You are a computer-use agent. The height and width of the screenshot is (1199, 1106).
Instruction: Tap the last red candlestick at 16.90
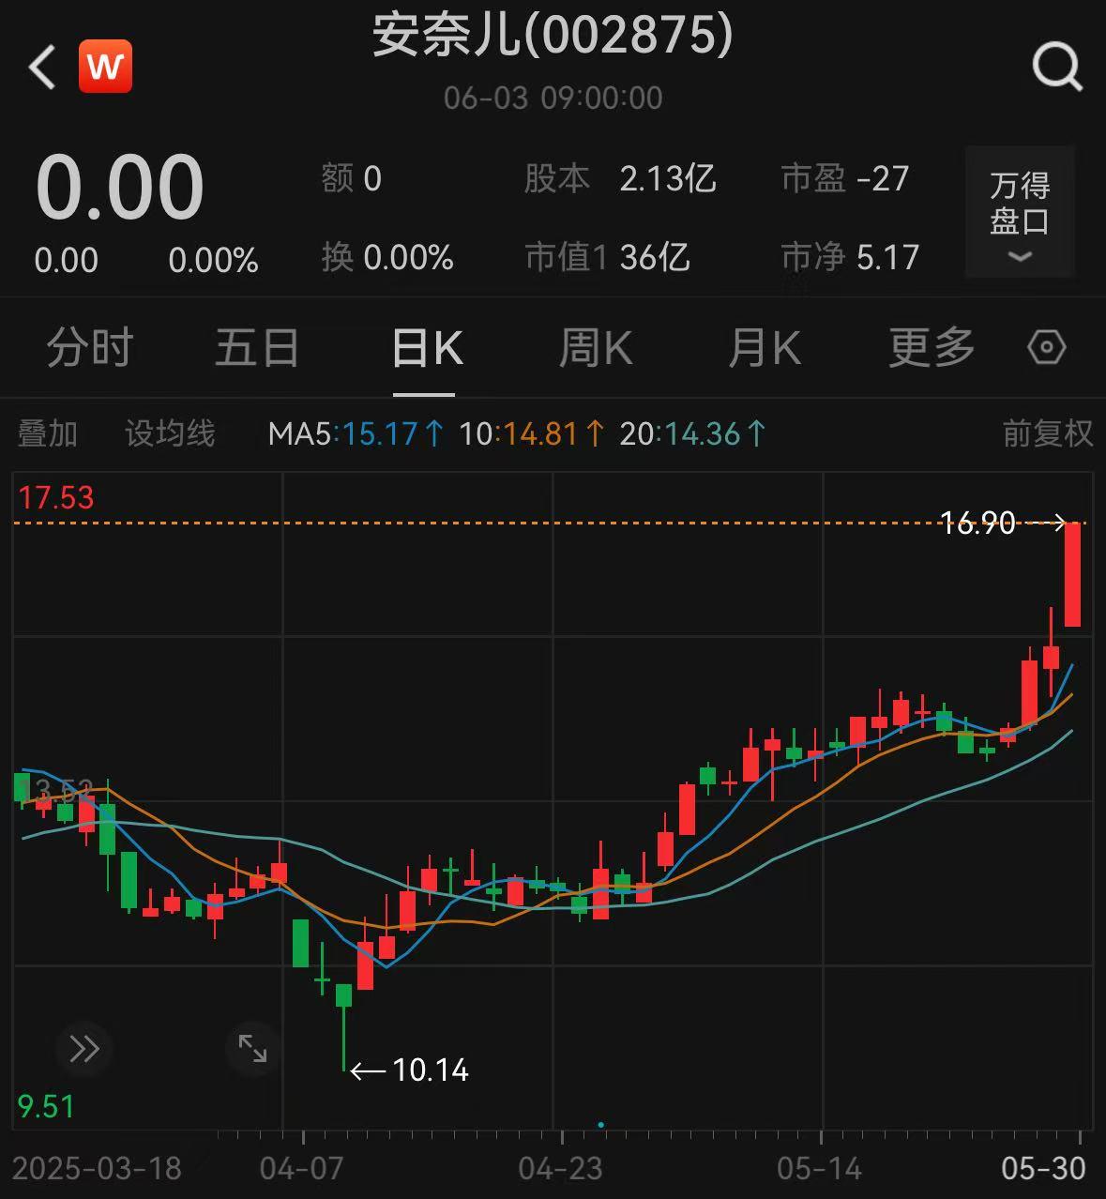pos(1072,574)
